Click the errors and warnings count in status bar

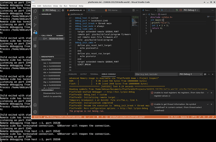[x=38, y=117]
